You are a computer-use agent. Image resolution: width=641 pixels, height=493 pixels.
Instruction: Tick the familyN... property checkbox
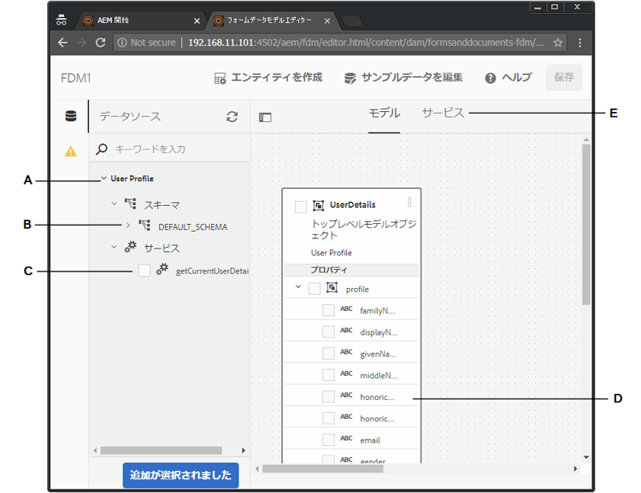tap(329, 310)
